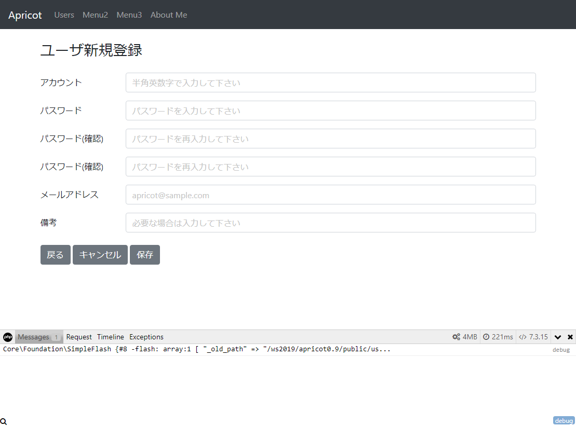Click the Apricot brand logo link

(25, 15)
